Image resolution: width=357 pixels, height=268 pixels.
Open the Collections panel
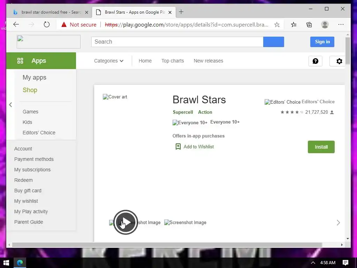[x=309, y=25]
